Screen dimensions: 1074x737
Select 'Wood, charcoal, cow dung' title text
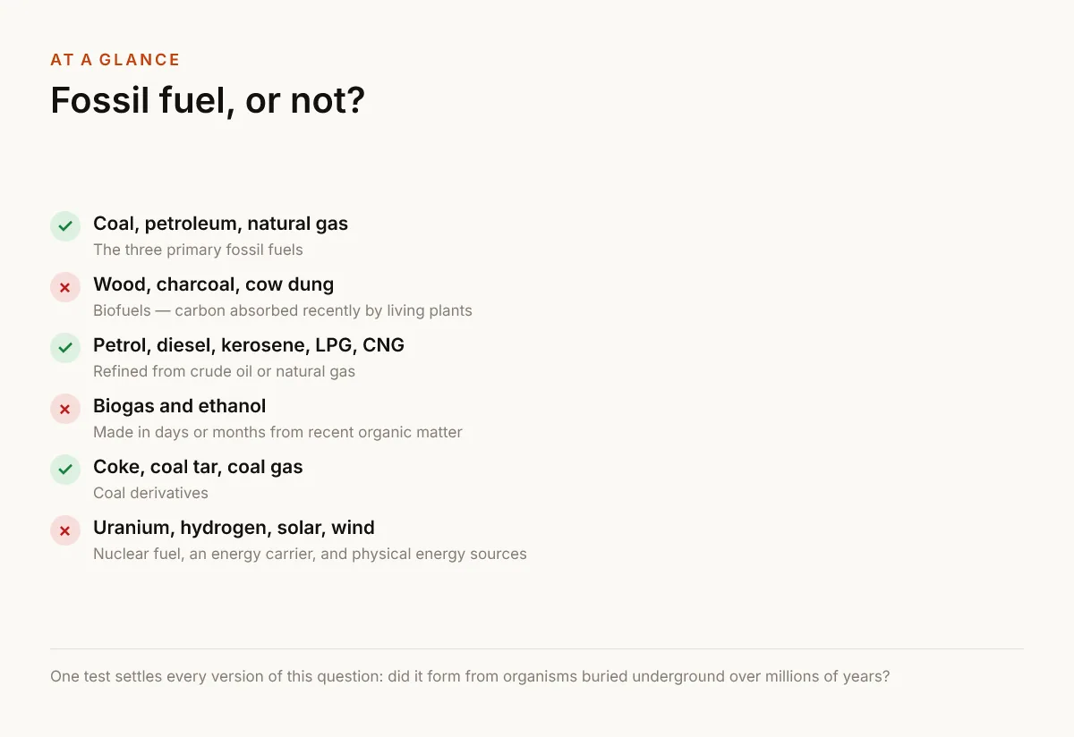pos(213,284)
